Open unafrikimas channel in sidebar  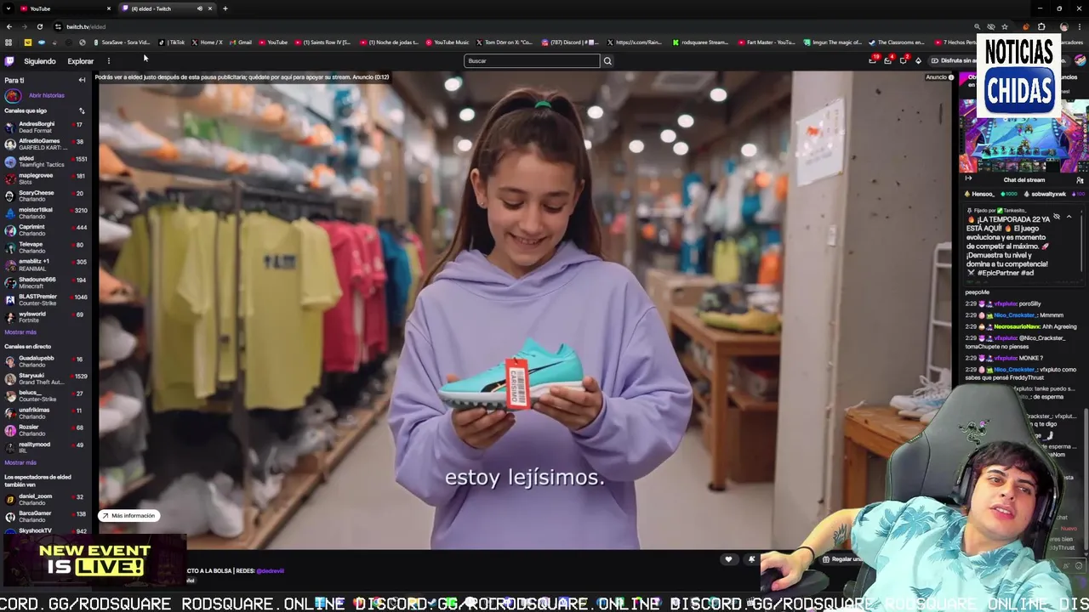pos(45,413)
